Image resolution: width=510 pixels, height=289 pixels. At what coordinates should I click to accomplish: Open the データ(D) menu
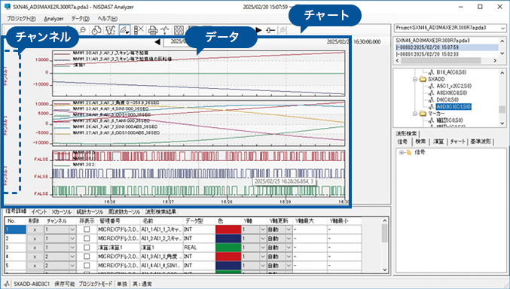(81, 19)
